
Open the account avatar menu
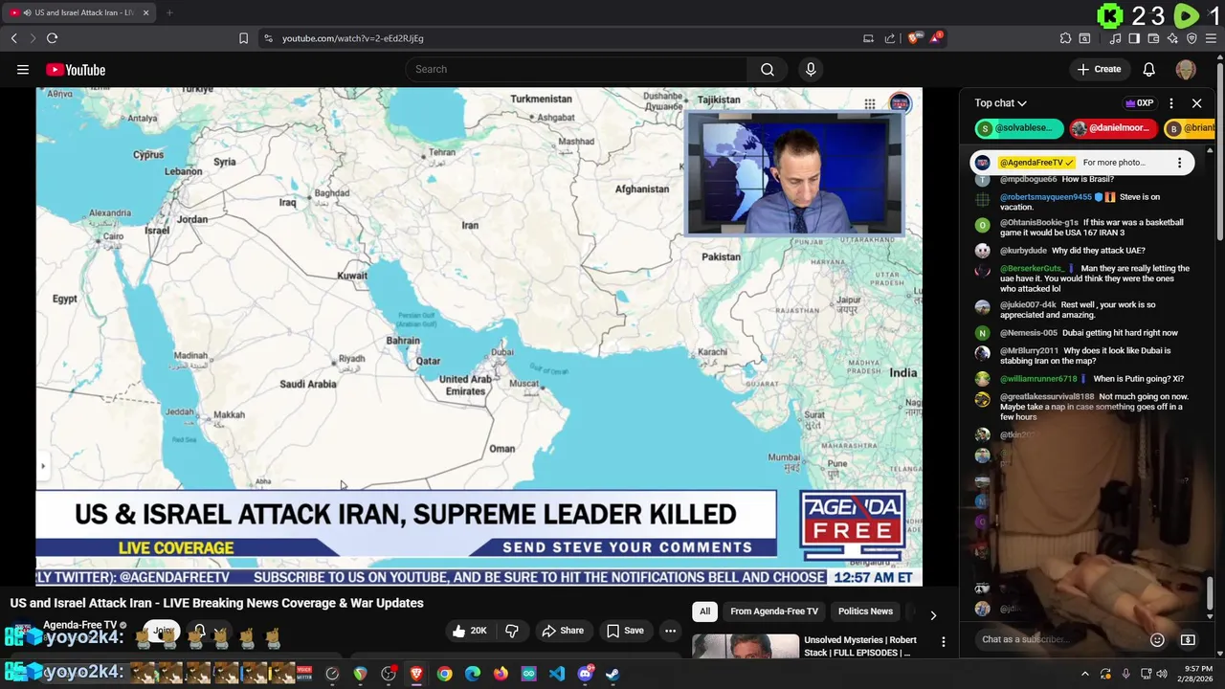[x=1186, y=69]
